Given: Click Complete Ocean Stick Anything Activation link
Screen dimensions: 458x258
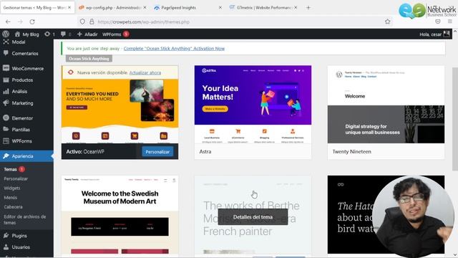Looking at the screenshot, I should (x=174, y=49).
